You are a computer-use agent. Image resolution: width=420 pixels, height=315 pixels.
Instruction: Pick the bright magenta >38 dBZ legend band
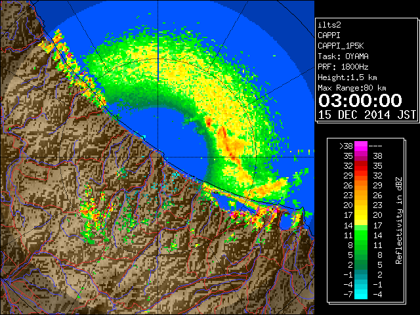[x=361, y=146]
